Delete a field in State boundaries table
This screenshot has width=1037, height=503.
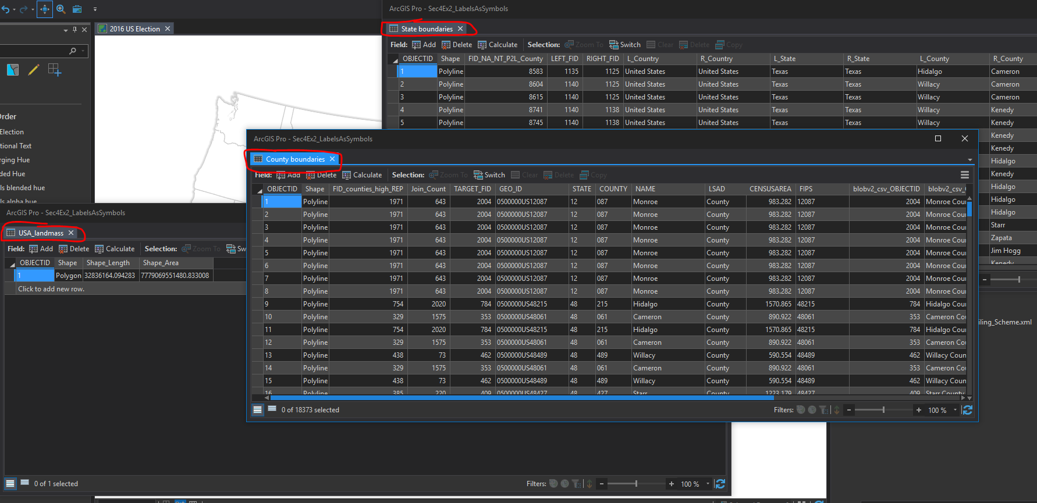pyautogui.click(x=457, y=45)
